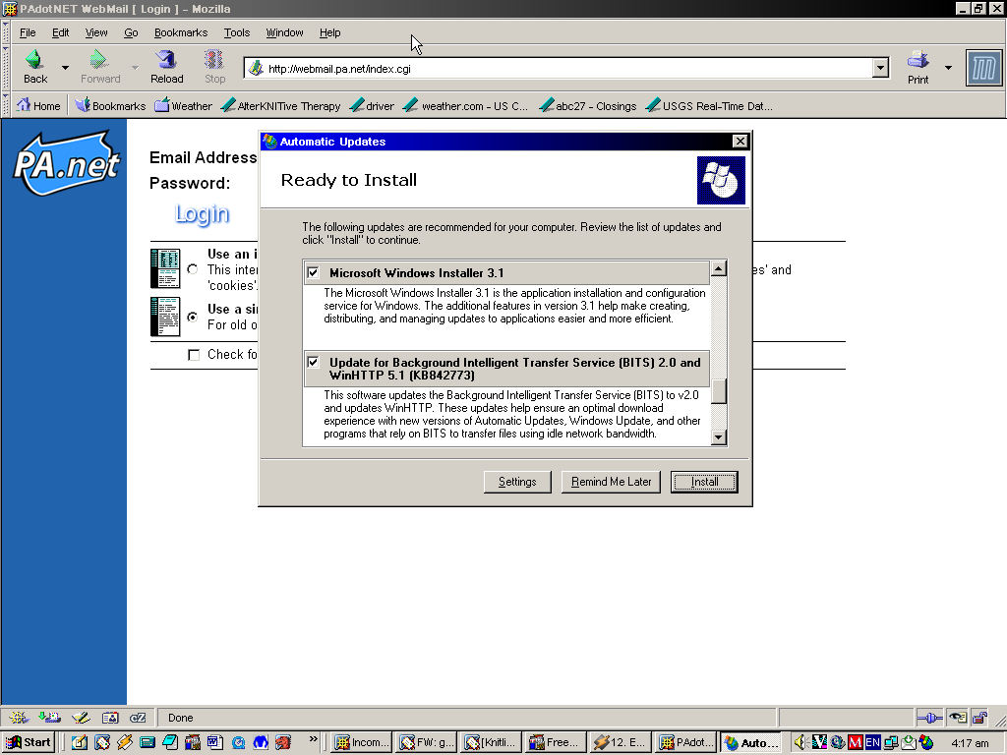Viewport: 1007px width, 755px height.
Task: Click updates list scroll up arrow
Action: tap(719, 267)
